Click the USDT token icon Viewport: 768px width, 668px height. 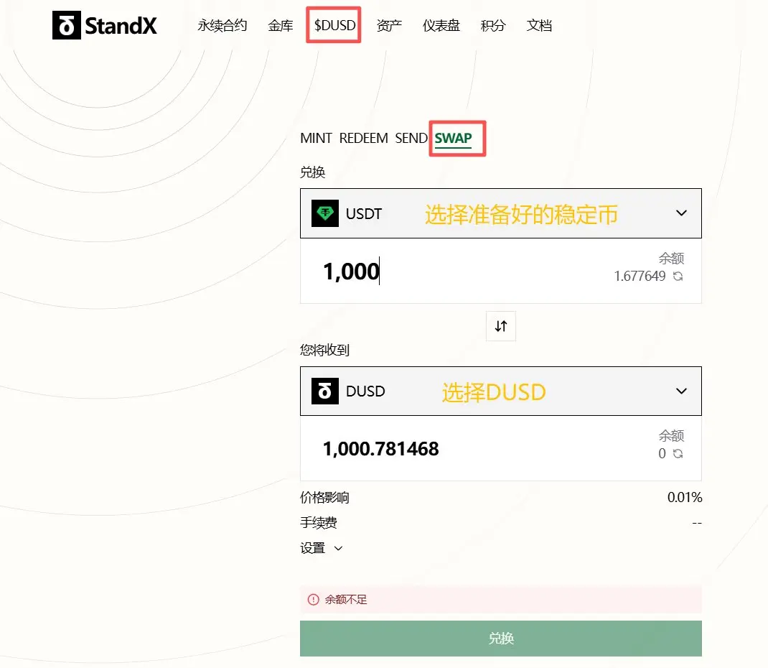(x=324, y=213)
